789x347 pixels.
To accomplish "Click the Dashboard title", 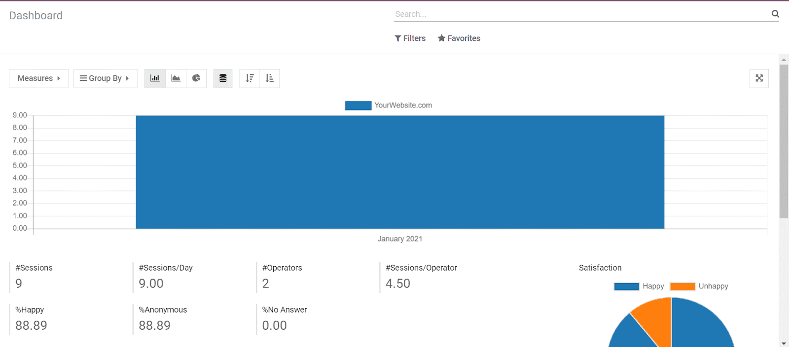I will pos(36,15).
